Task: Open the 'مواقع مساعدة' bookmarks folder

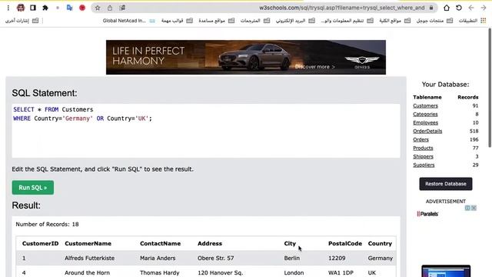Action: point(216,21)
